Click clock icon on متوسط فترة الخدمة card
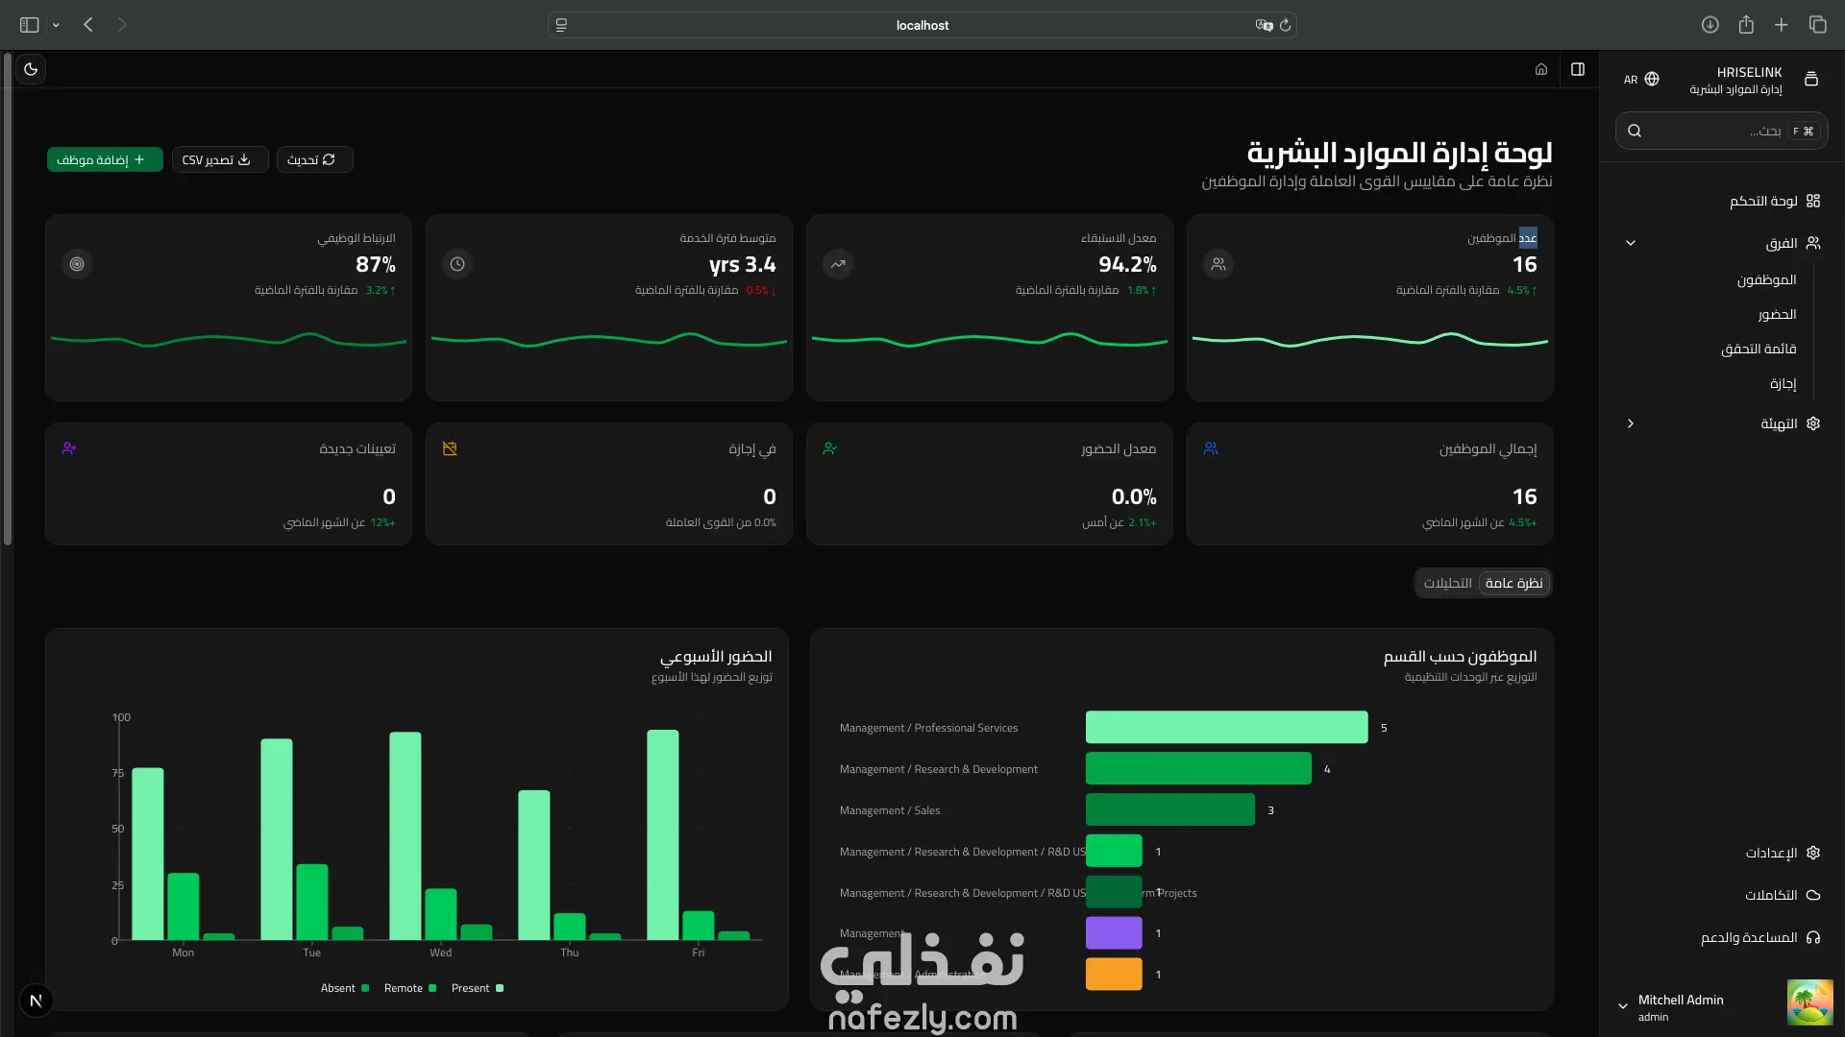Image resolution: width=1845 pixels, height=1037 pixels. (x=457, y=264)
